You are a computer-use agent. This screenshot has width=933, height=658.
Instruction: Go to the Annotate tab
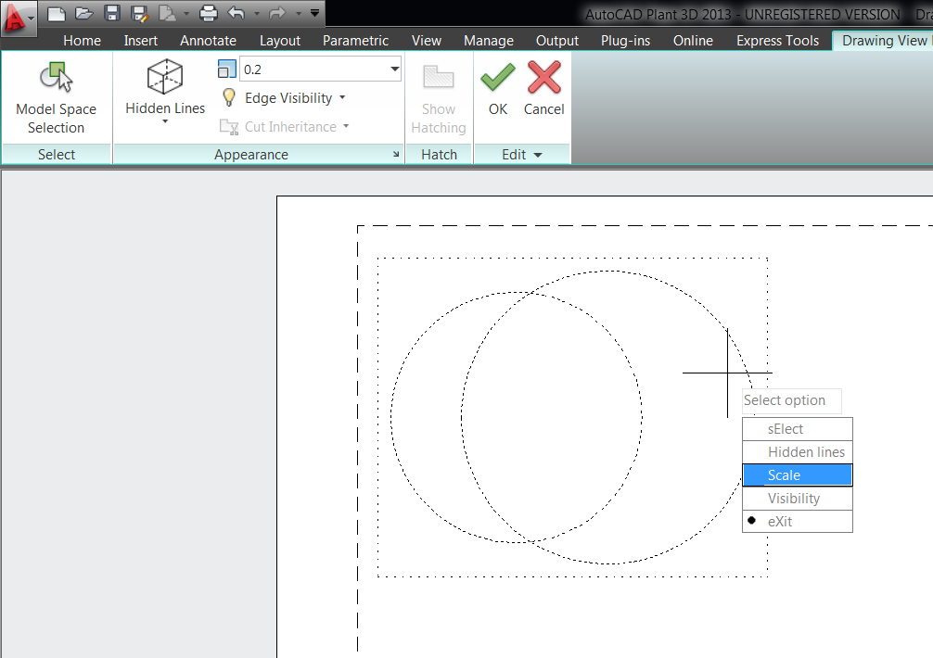pos(209,41)
